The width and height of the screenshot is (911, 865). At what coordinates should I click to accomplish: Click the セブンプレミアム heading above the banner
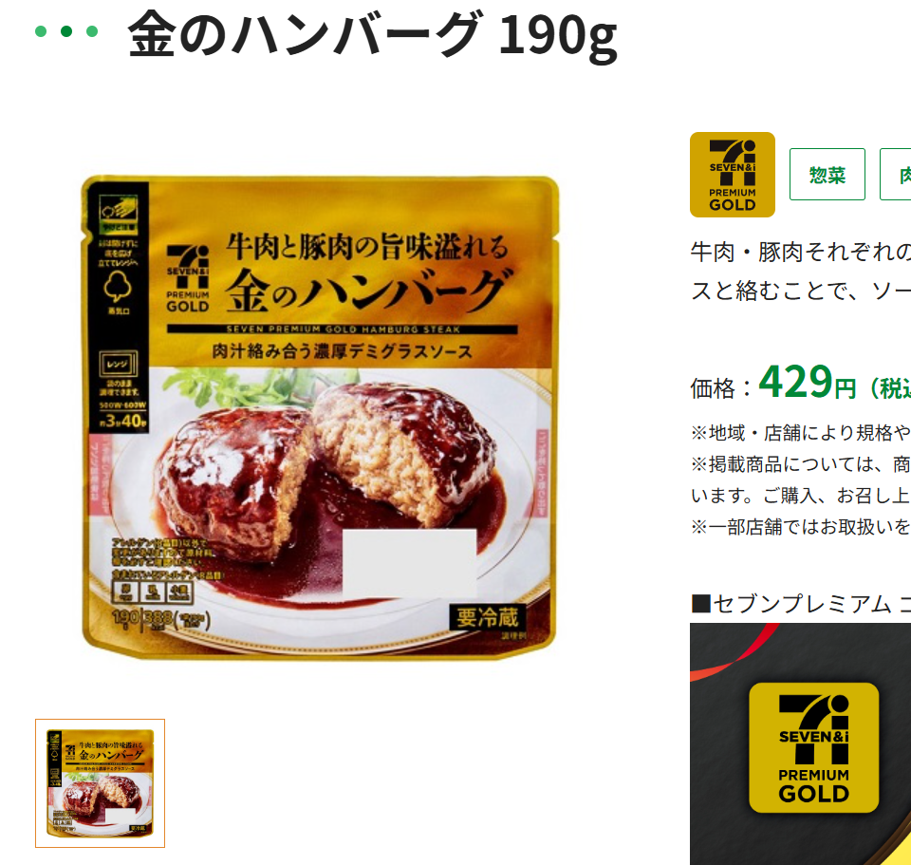pyautogui.click(x=801, y=604)
